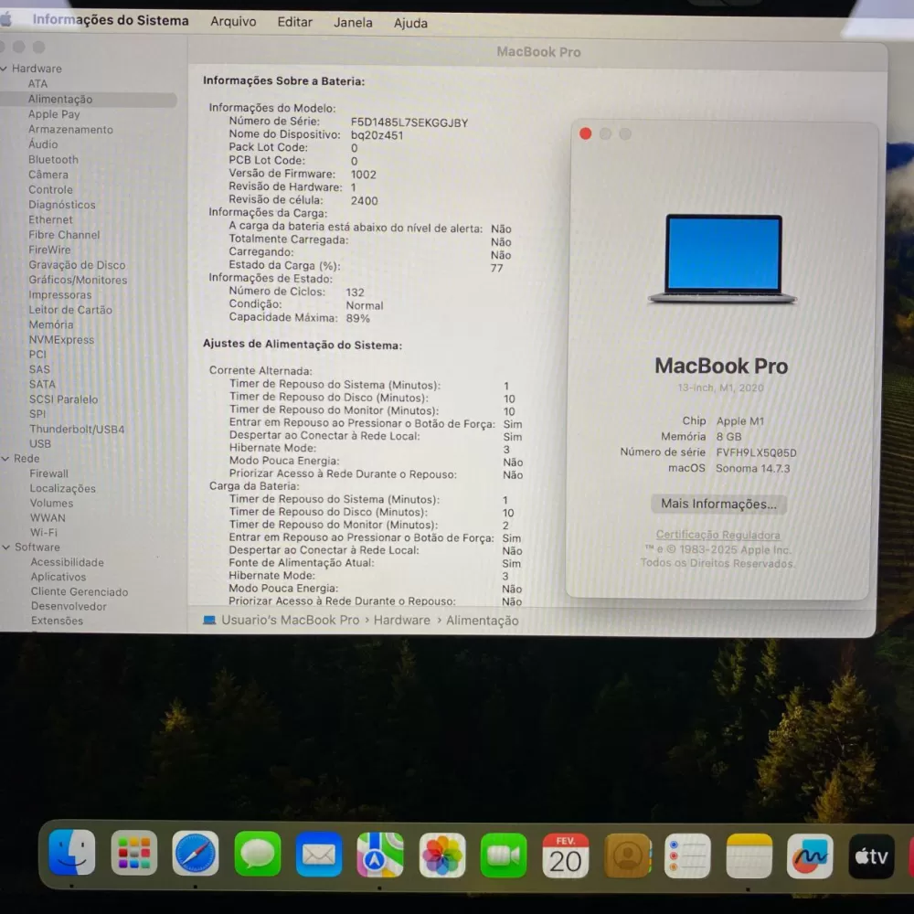Select Impressoras in the sidebar
The image size is (914, 914).
click(60, 295)
